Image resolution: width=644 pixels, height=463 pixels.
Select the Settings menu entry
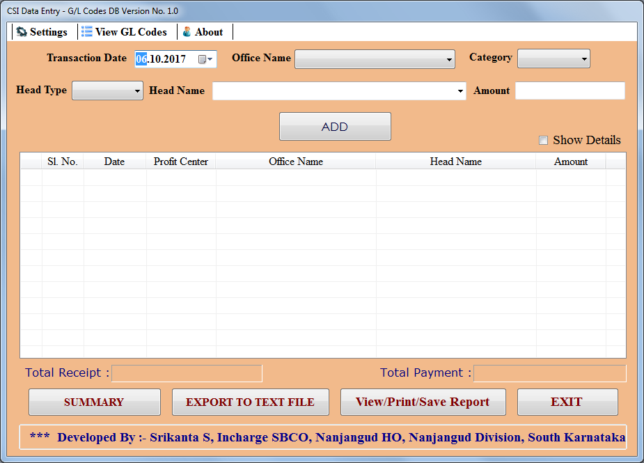pos(42,31)
